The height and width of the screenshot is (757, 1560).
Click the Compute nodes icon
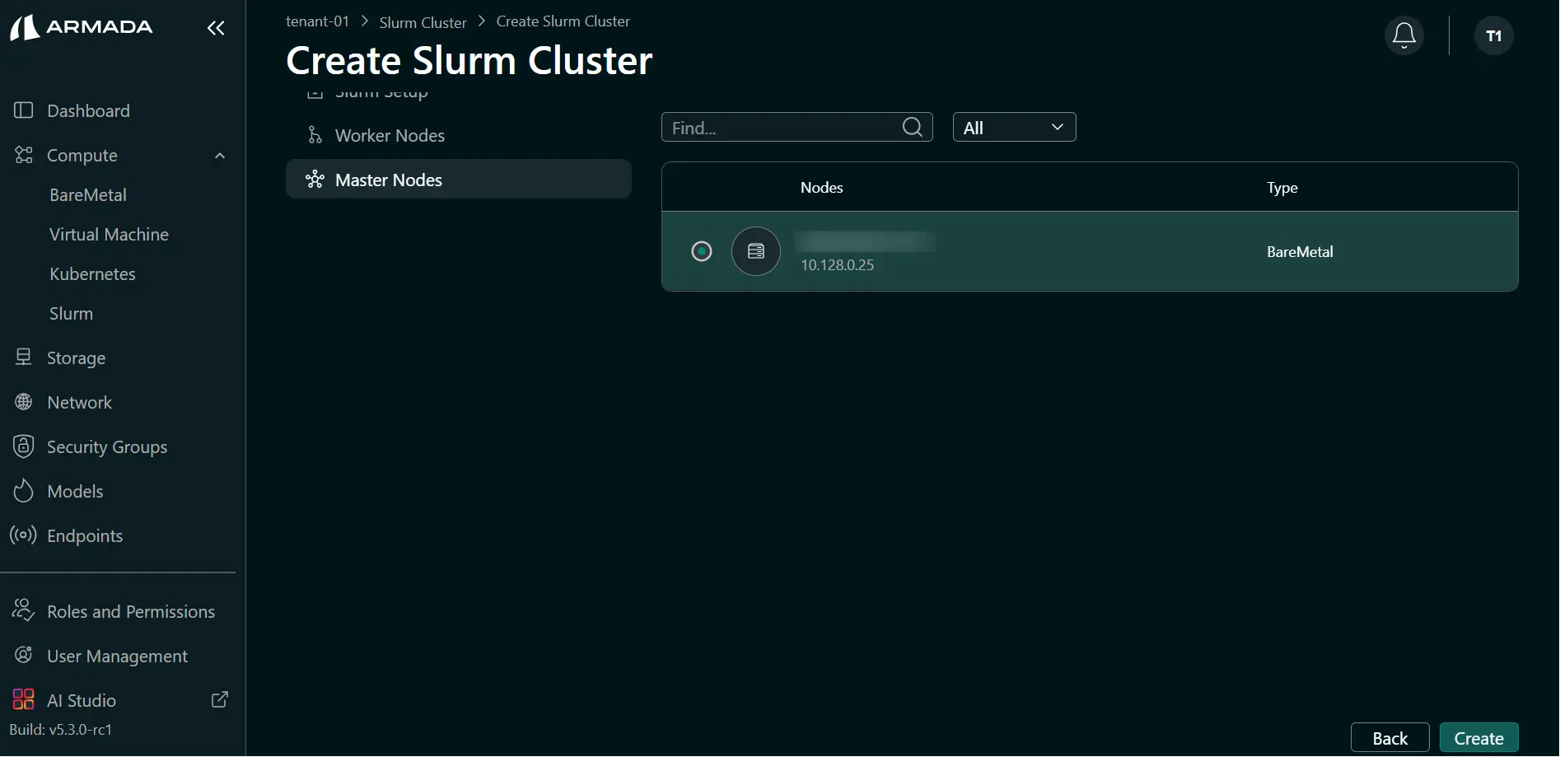(x=24, y=155)
